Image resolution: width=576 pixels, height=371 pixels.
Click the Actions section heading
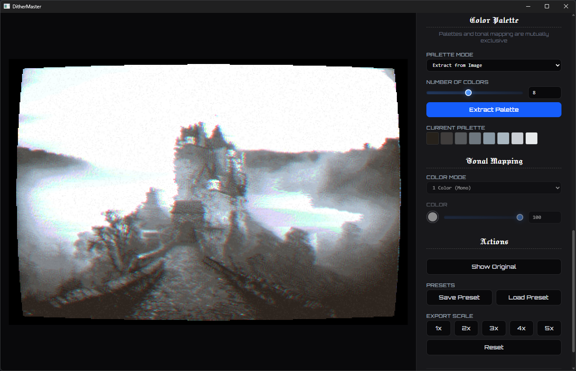[494, 241]
